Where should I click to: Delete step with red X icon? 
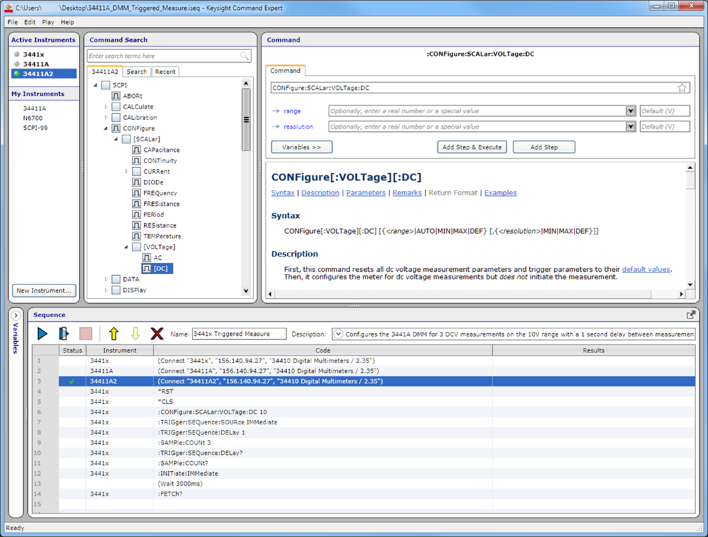point(157,334)
